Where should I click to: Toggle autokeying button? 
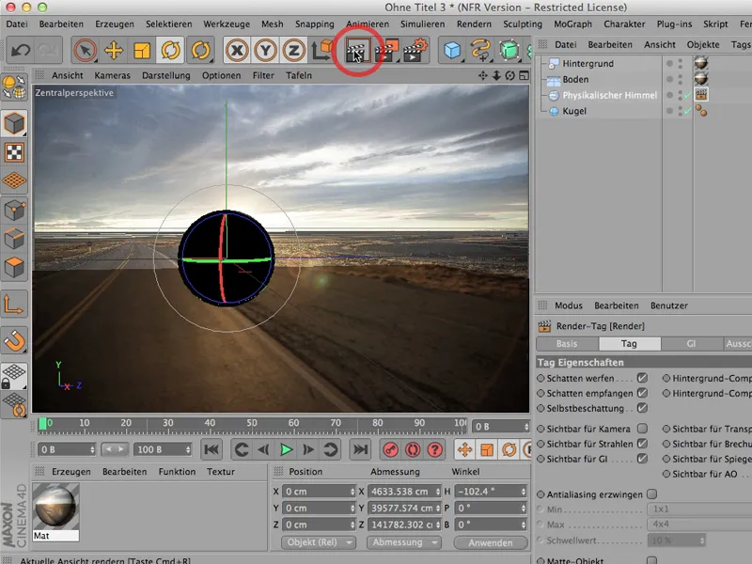pyautogui.click(x=413, y=450)
